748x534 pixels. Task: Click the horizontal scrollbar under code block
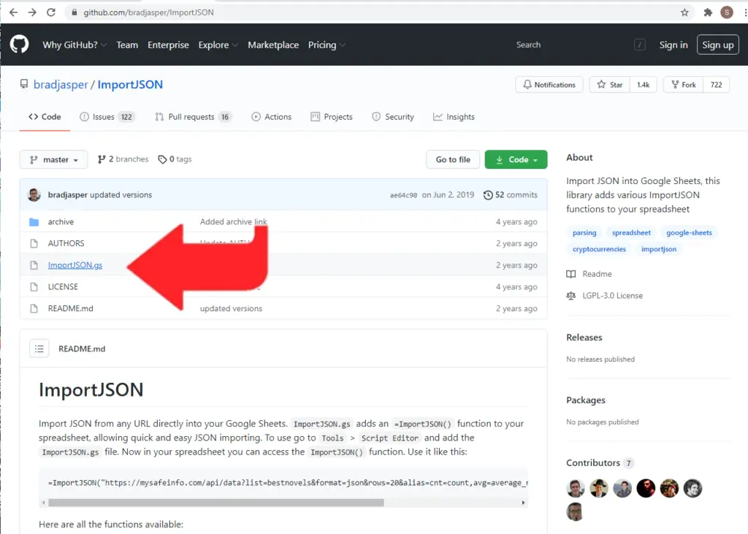[x=215, y=503]
